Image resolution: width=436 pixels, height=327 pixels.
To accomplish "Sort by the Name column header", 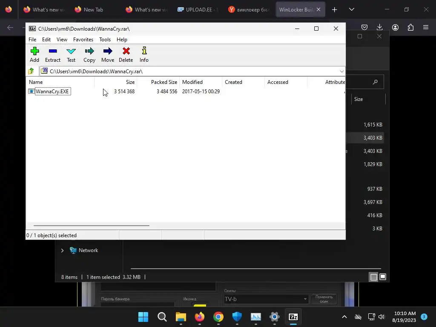I will pyautogui.click(x=61, y=82).
